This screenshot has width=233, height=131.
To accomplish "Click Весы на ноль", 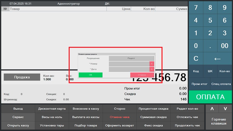I will (x=52, y=117).
